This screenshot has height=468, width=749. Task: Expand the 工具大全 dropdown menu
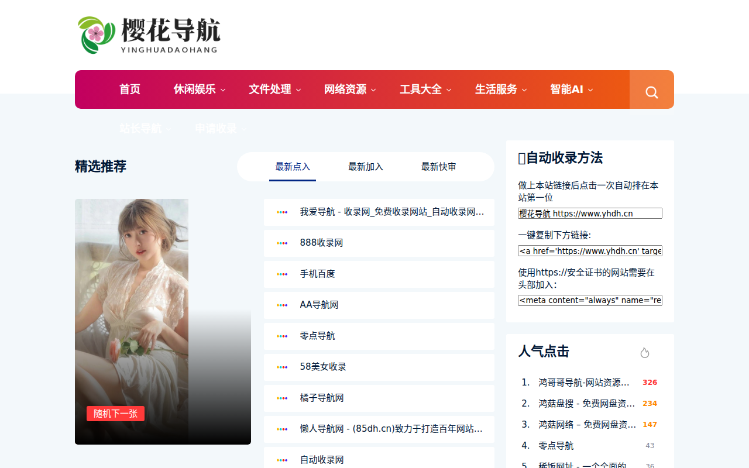pos(425,90)
